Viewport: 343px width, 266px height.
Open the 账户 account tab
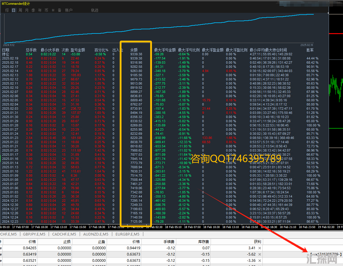(69, 10)
